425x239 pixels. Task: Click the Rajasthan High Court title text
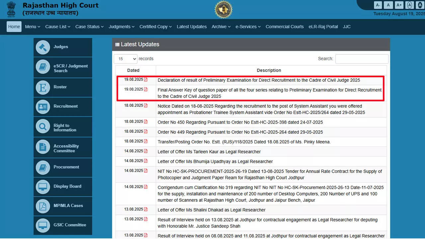click(60, 5)
